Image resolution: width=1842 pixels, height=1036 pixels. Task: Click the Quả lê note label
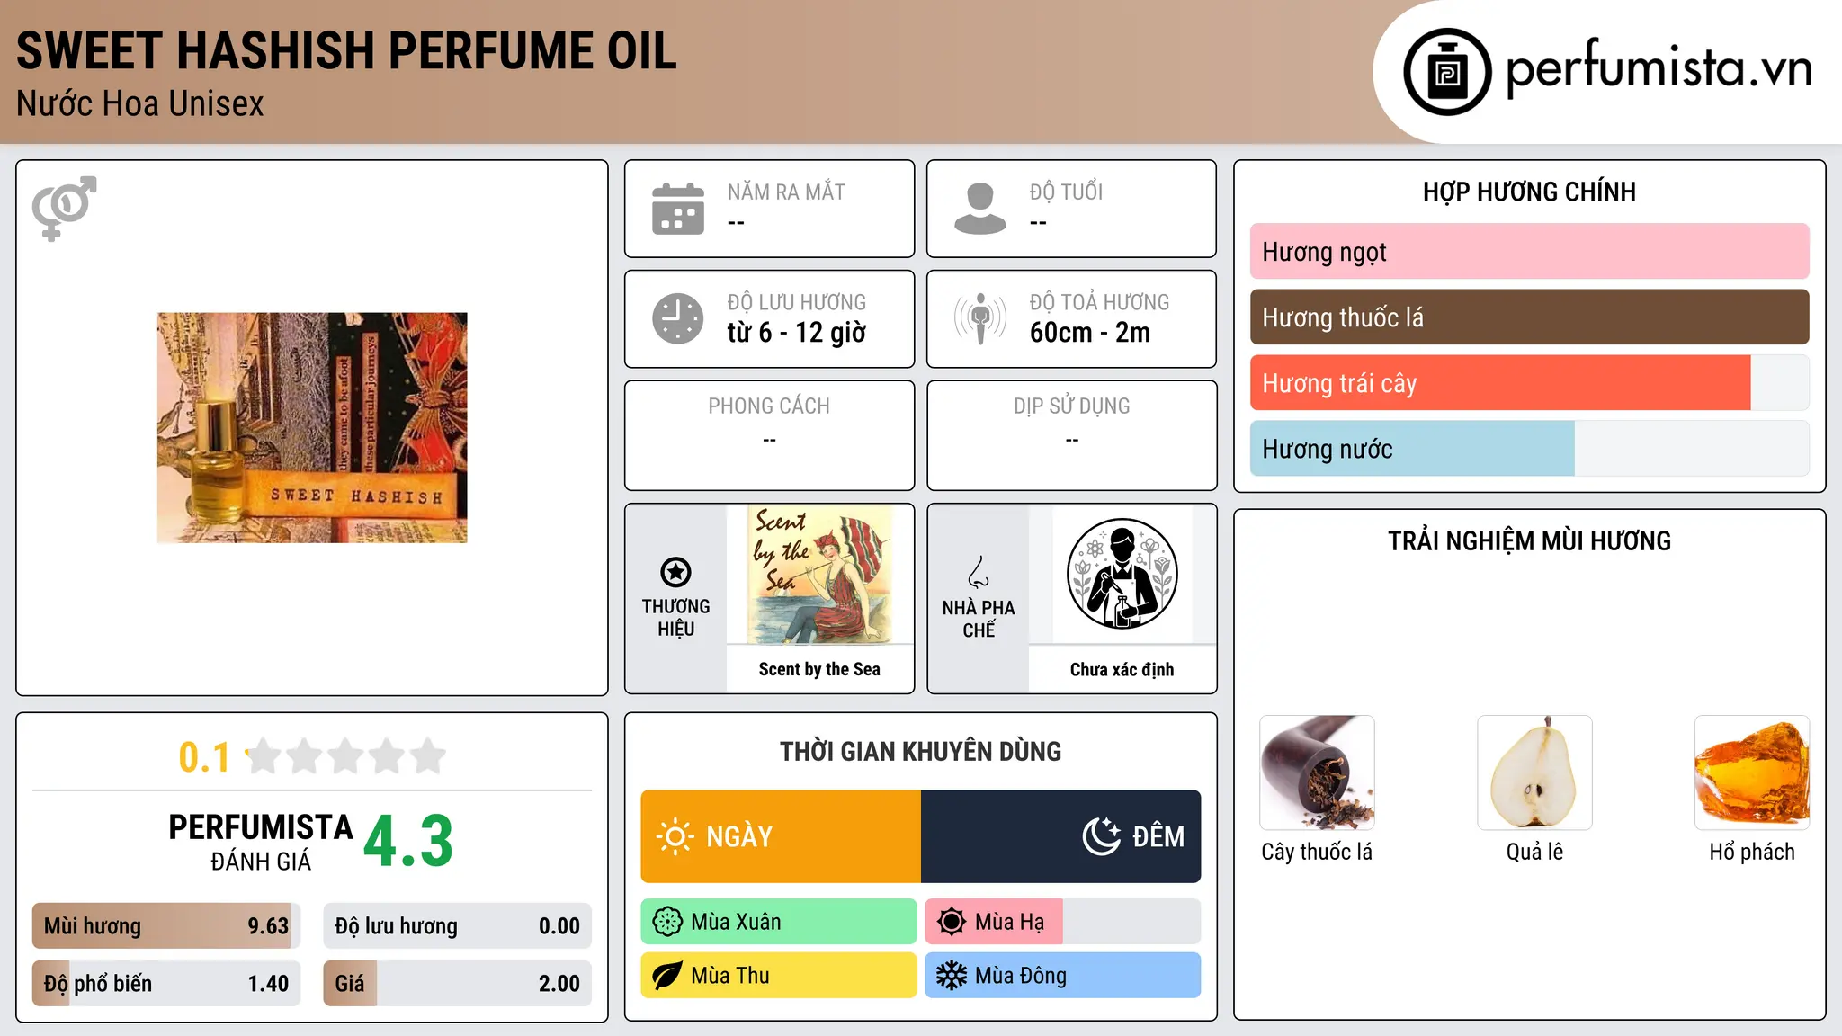pyautogui.click(x=1534, y=853)
